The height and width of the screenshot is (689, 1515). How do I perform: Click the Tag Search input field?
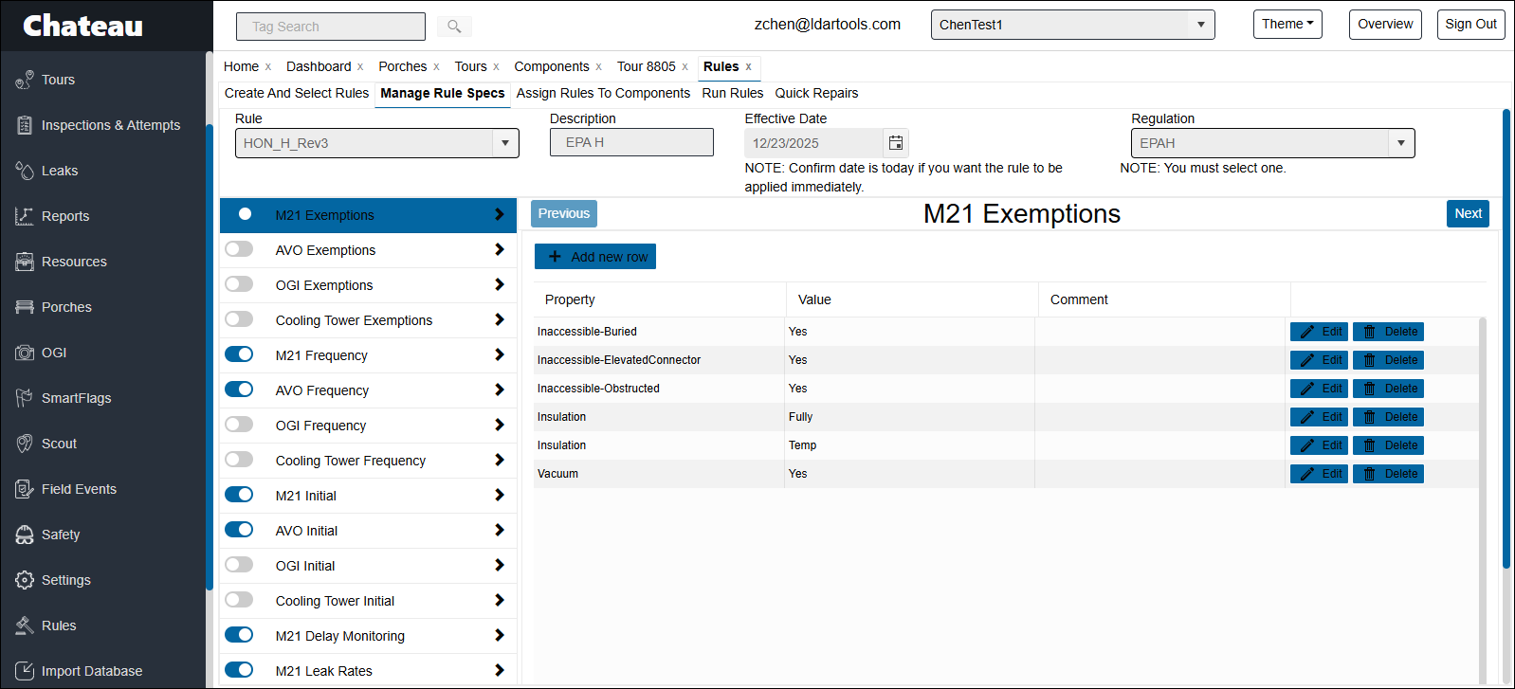pos(330,27)
